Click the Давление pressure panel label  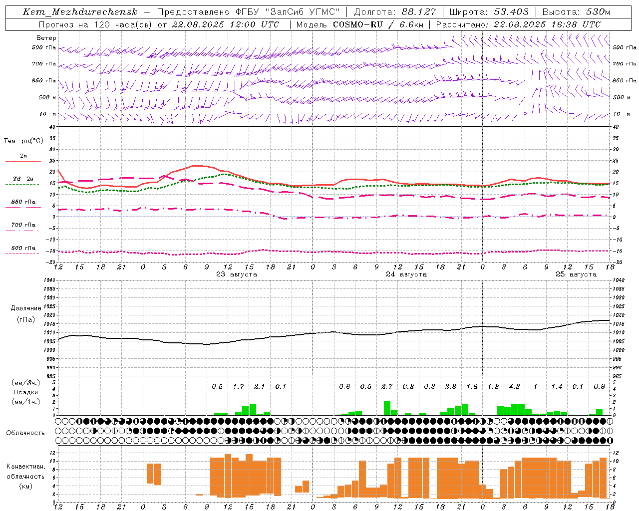point(26,308)
